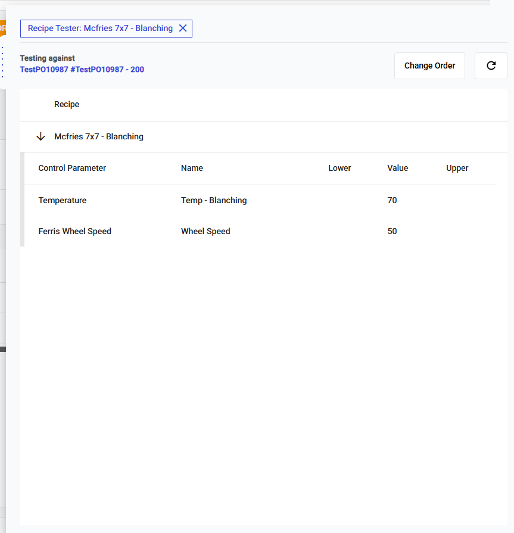
Task: Open the TestPO10987 #TestPO10987 - 200 link
Action: 82,70
